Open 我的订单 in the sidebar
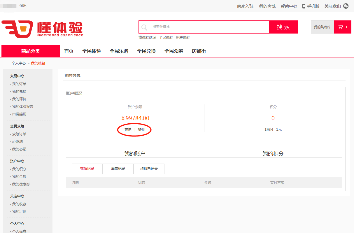 point(19,84)
